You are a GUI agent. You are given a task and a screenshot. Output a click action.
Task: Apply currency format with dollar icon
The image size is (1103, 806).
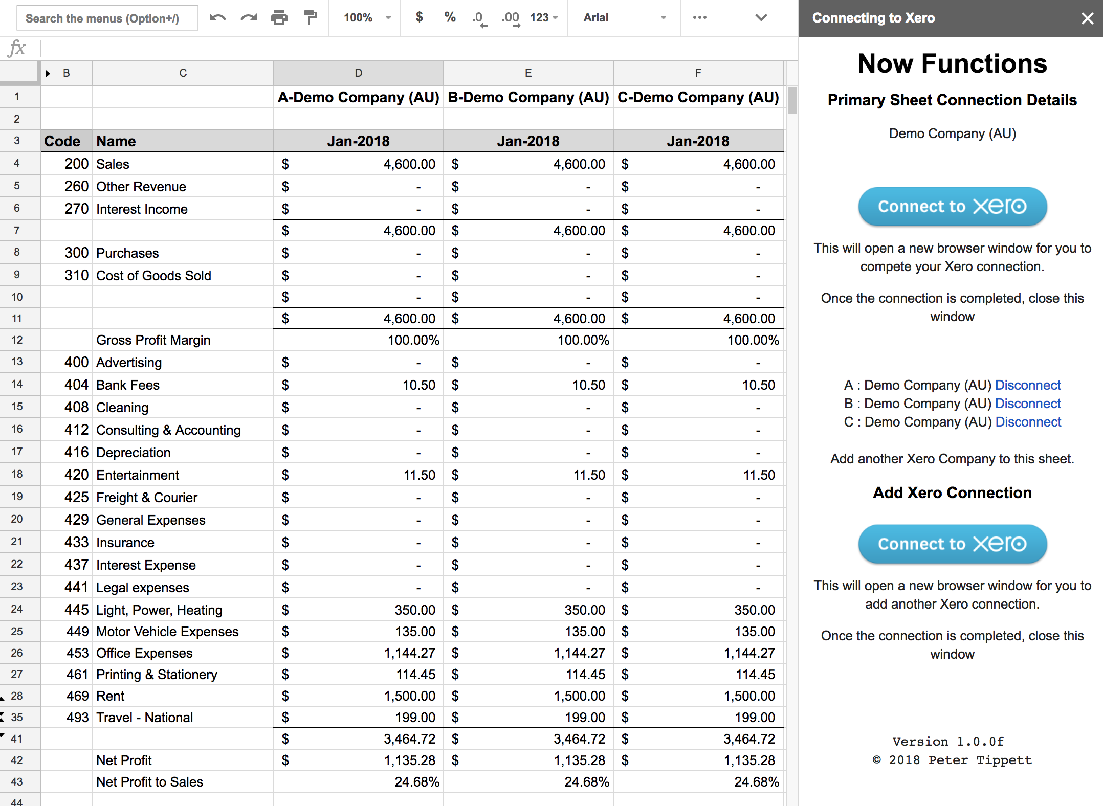(x=419, y=18)
